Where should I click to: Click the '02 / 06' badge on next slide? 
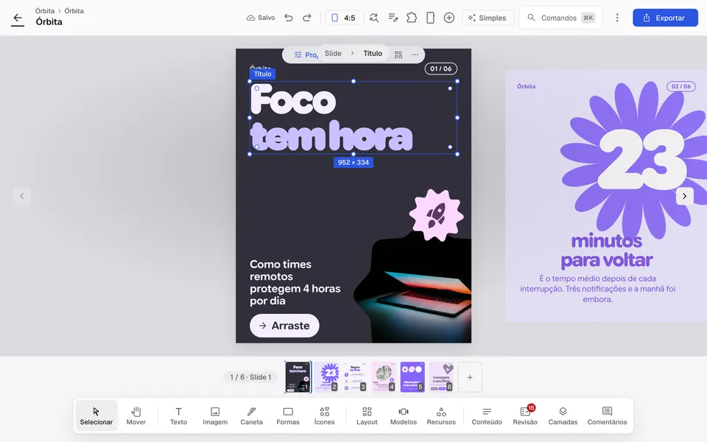pos(680,86)
